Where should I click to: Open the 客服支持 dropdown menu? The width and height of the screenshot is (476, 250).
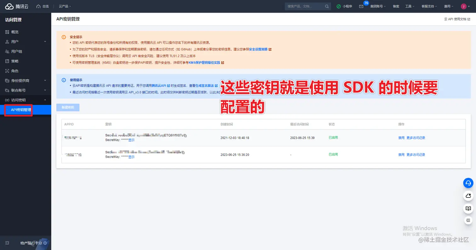(x=429, y=6)
